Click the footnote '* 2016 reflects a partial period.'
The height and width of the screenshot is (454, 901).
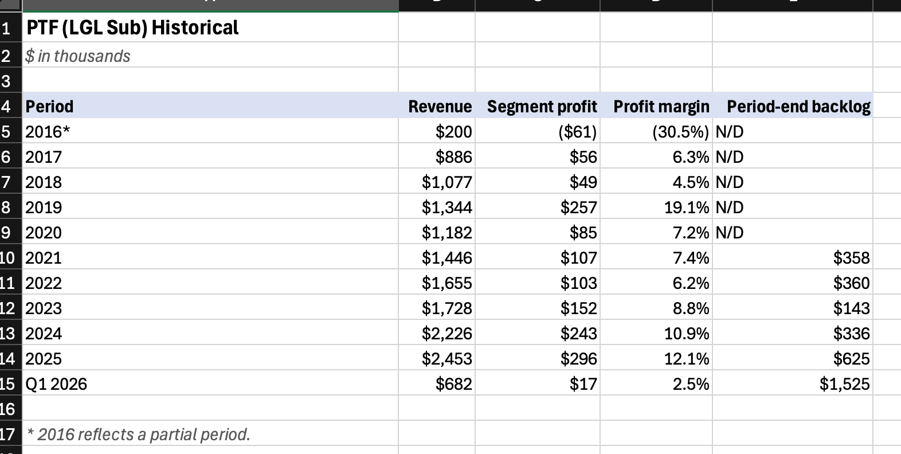[210, 434]
